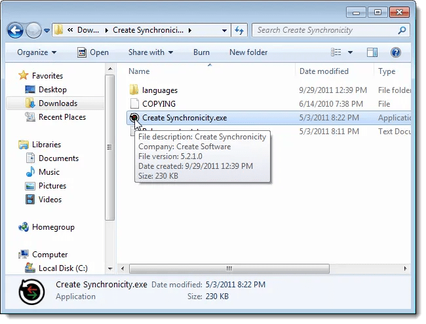The image size is (426, 324).
Task: Click date 9/29/2011 12:39 PM in languages row
Action: (333, 90)
